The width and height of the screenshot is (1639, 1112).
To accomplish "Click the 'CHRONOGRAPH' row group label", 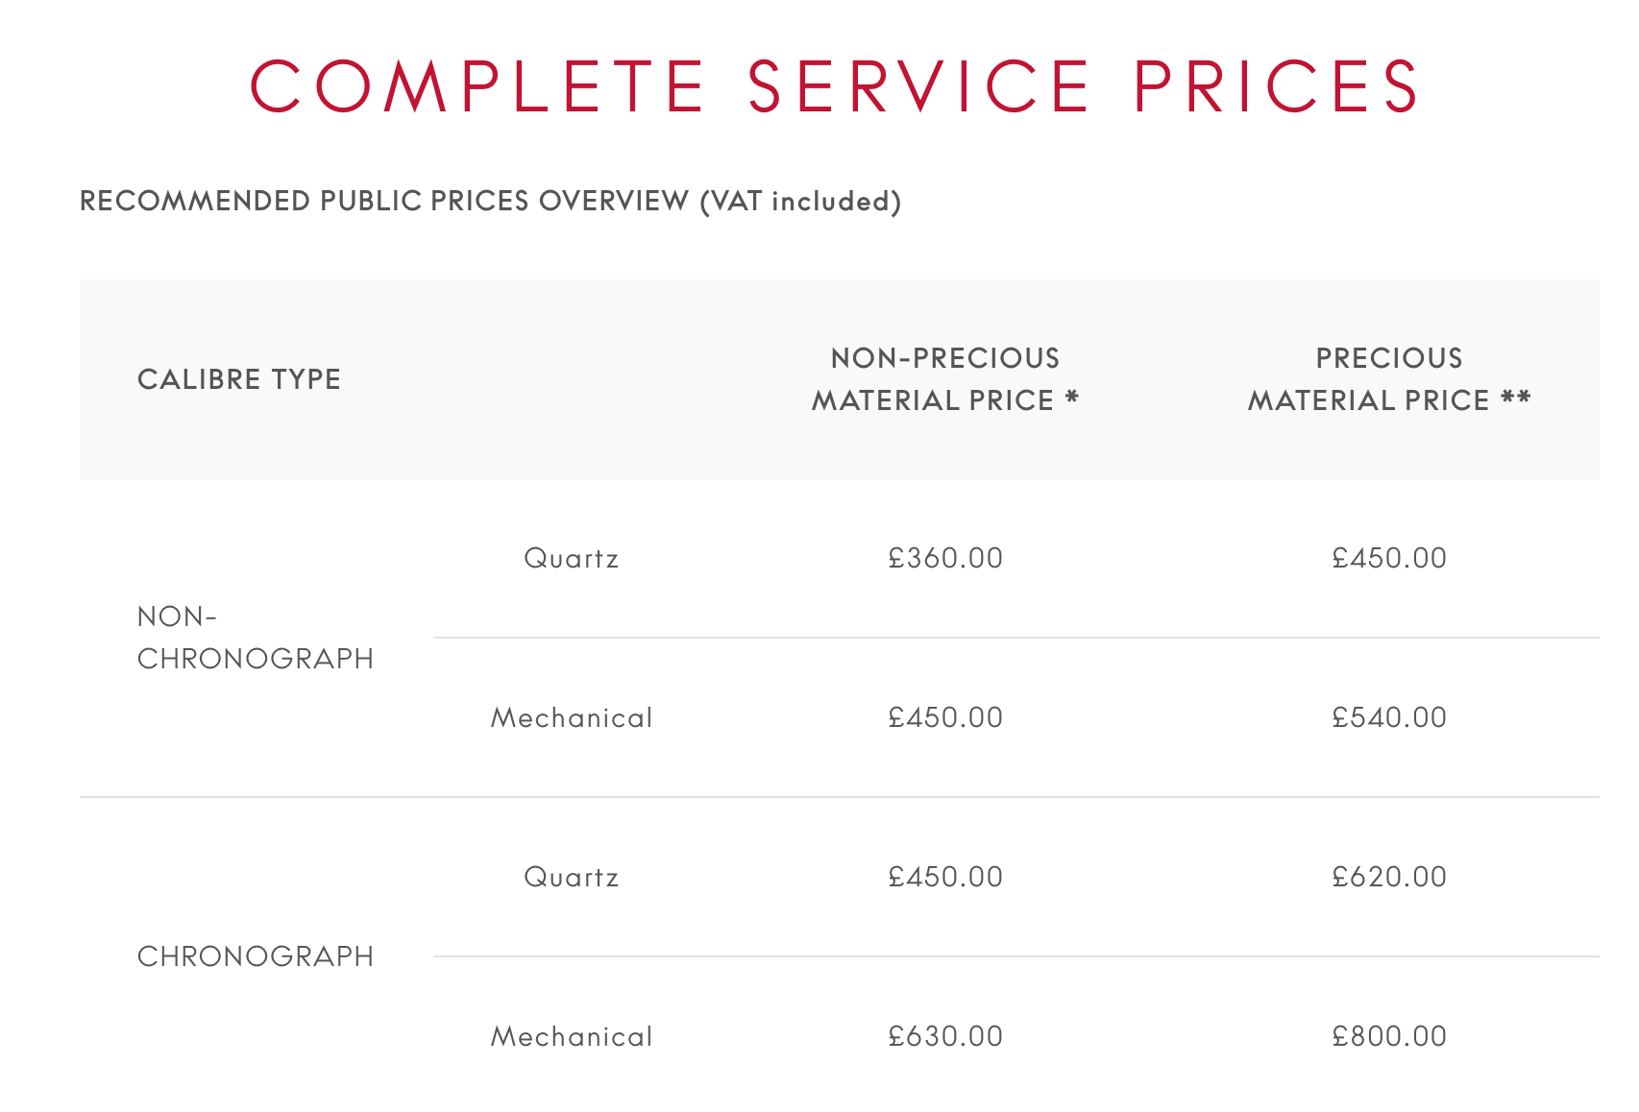I will click(255, 956).
